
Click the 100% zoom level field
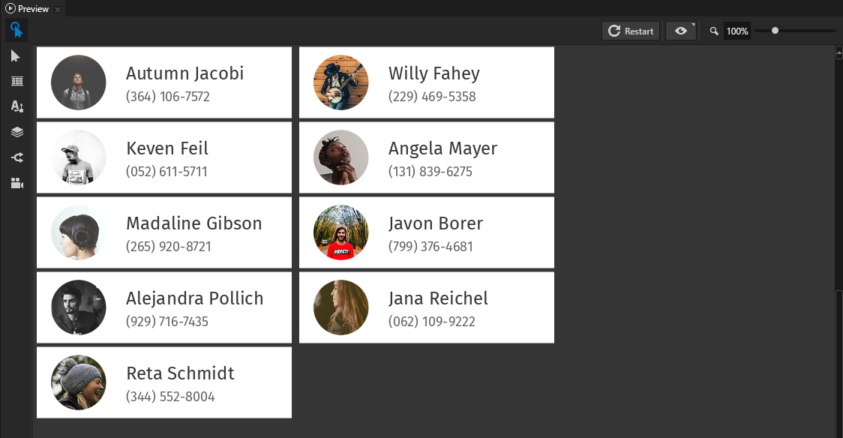pos(736,31)
